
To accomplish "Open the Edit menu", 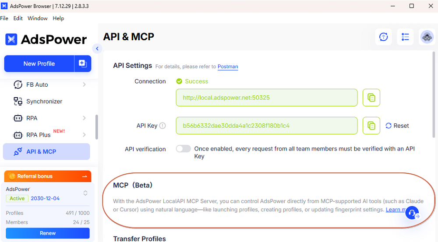I will 18,18.
